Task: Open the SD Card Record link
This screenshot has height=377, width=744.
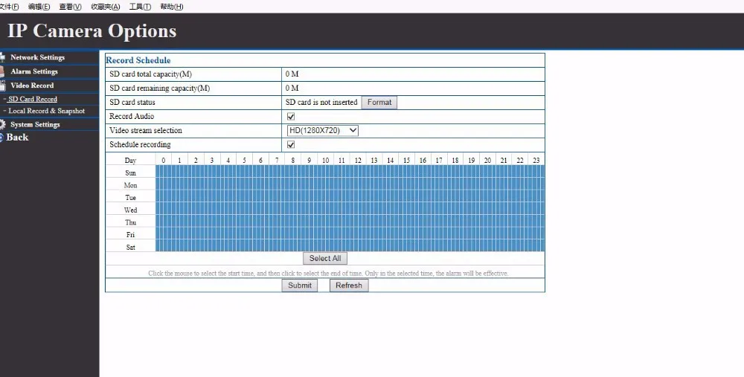Action: coord(33,99)
